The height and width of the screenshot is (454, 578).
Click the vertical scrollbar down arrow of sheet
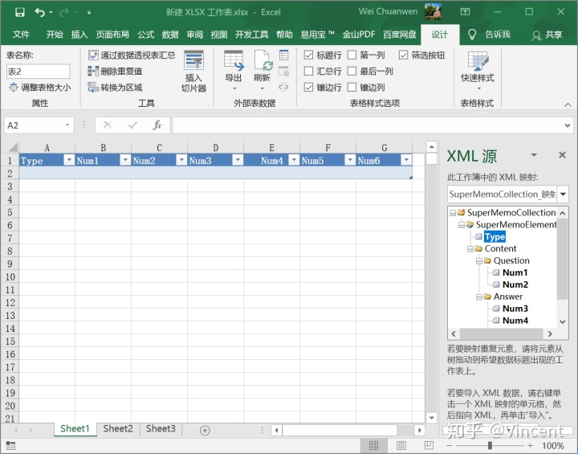(431, 418)
